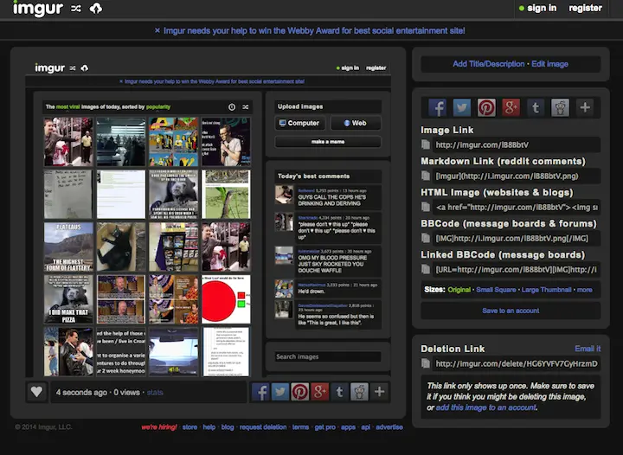Select the Small Square size link
This screenshot has height=455, width=623.
pos(496,290)
